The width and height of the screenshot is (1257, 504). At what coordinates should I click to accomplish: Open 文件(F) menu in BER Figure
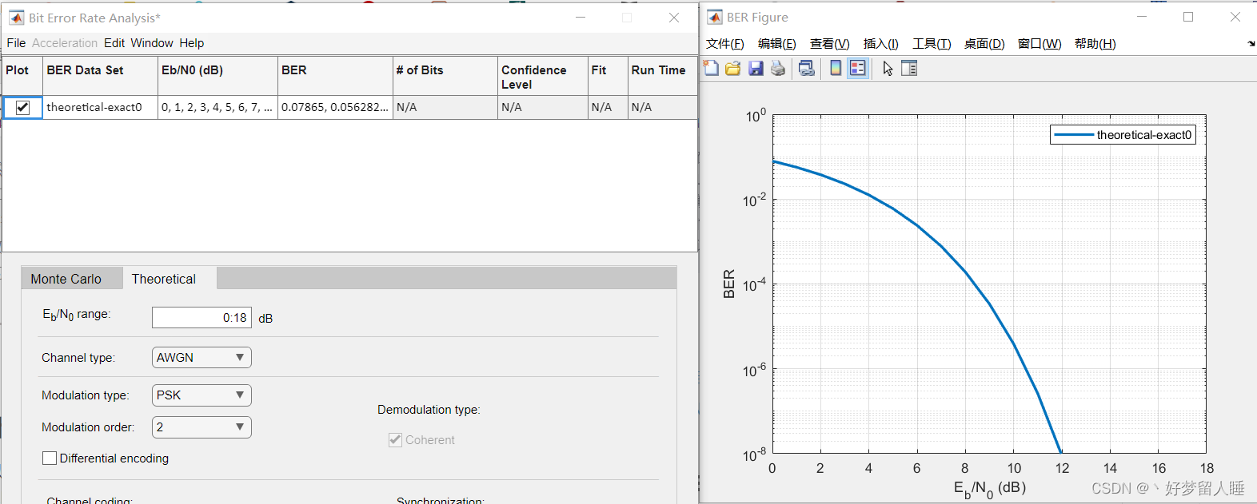pos(725,44)
